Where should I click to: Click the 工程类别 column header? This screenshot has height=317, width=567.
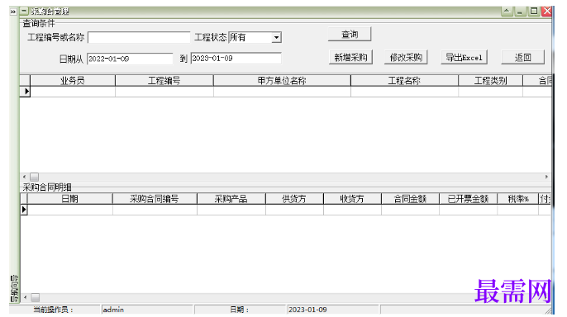pos(490,81)
